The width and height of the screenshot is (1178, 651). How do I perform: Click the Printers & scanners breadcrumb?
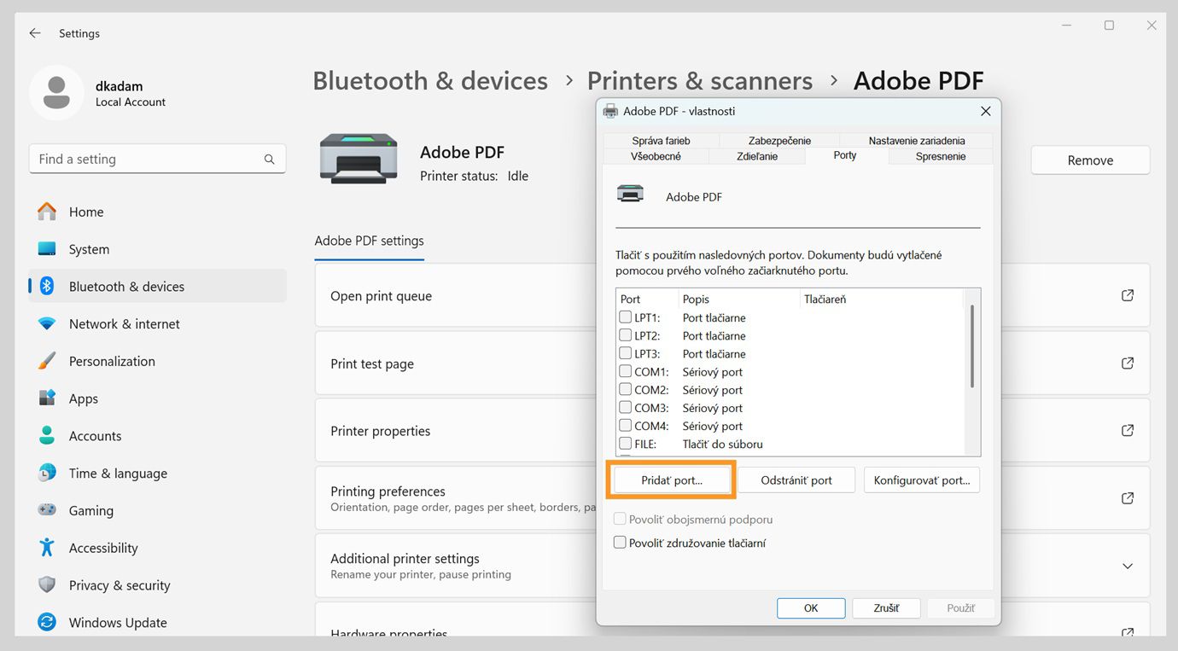click(699, 81)
